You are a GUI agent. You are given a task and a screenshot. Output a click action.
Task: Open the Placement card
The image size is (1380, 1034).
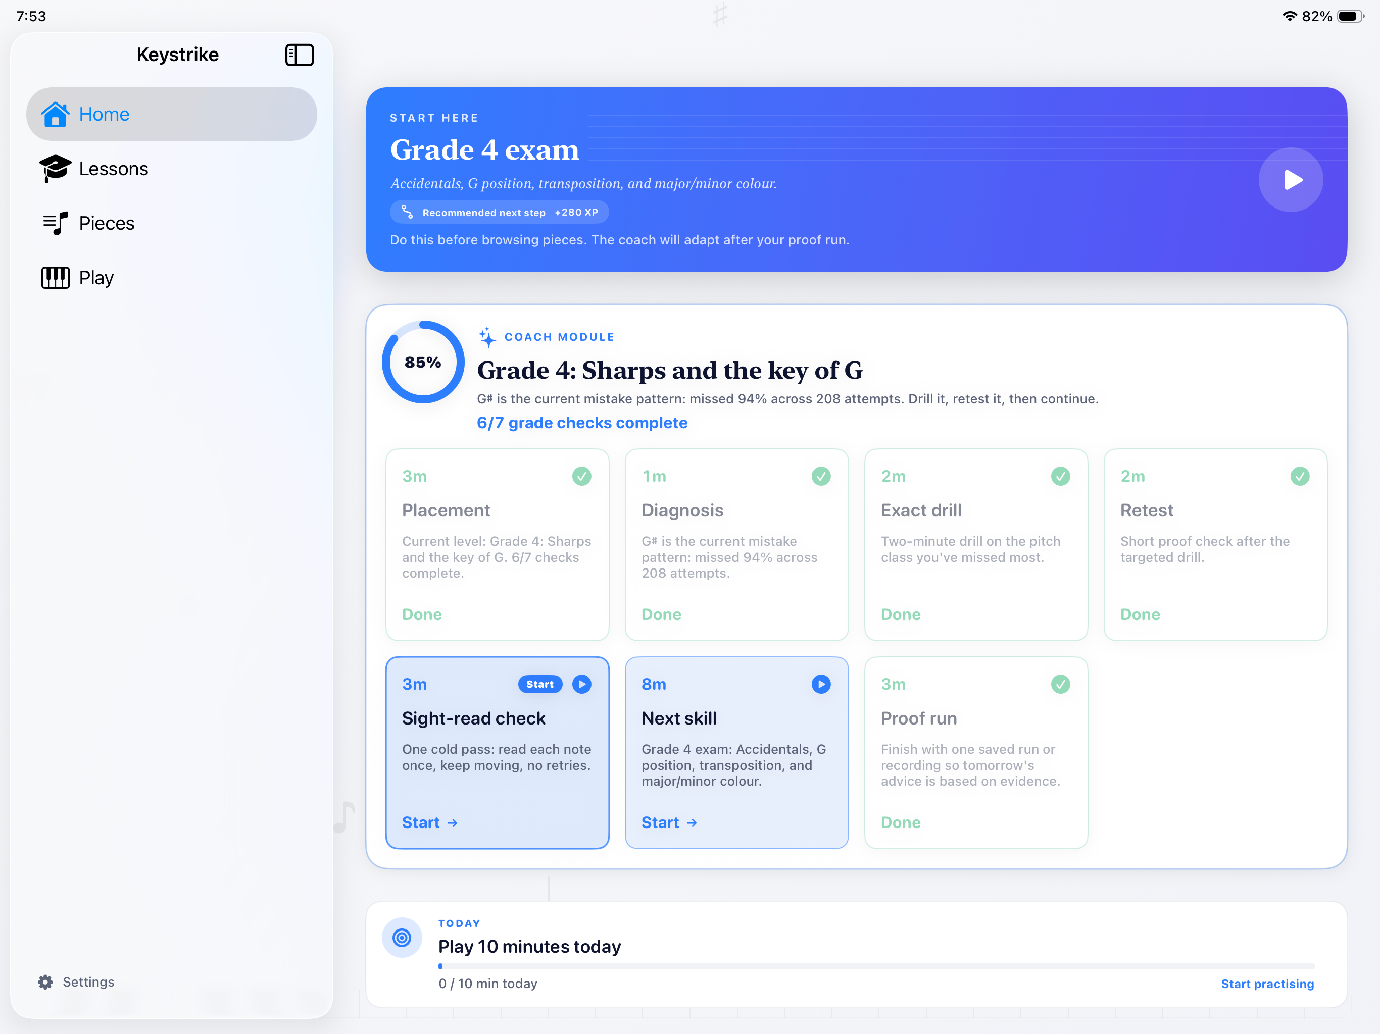point(497,544)
